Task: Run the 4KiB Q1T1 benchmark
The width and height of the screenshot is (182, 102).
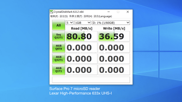Action: 58,70
